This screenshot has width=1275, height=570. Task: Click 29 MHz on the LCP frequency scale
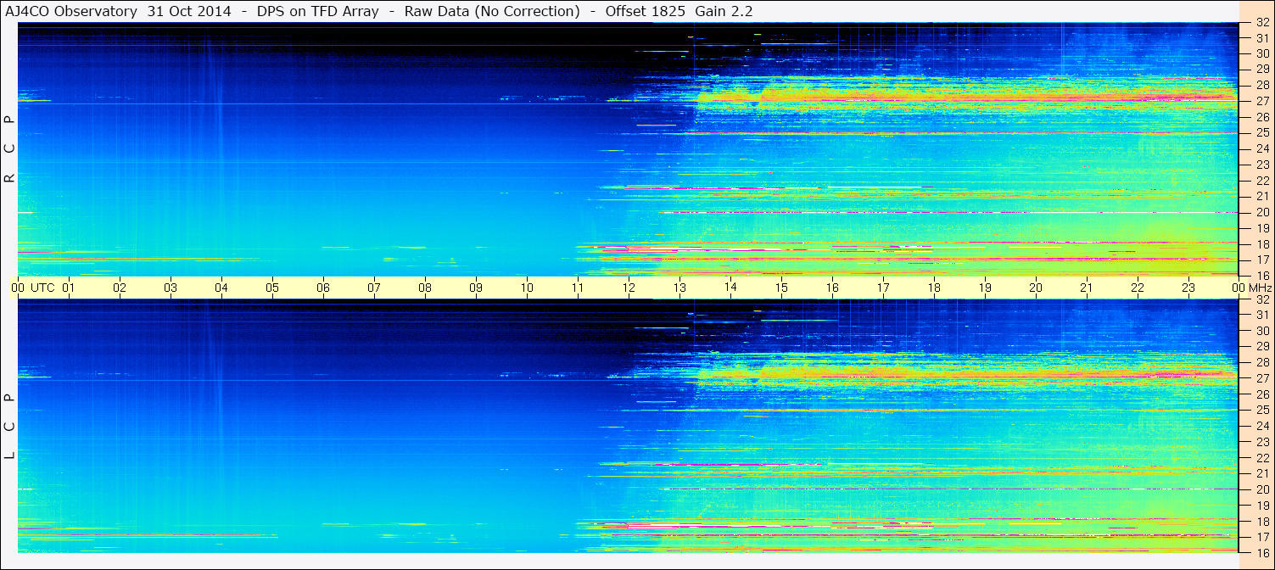click(1261, 346)
